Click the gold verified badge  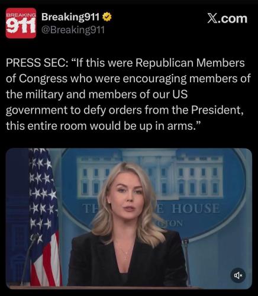107,18
